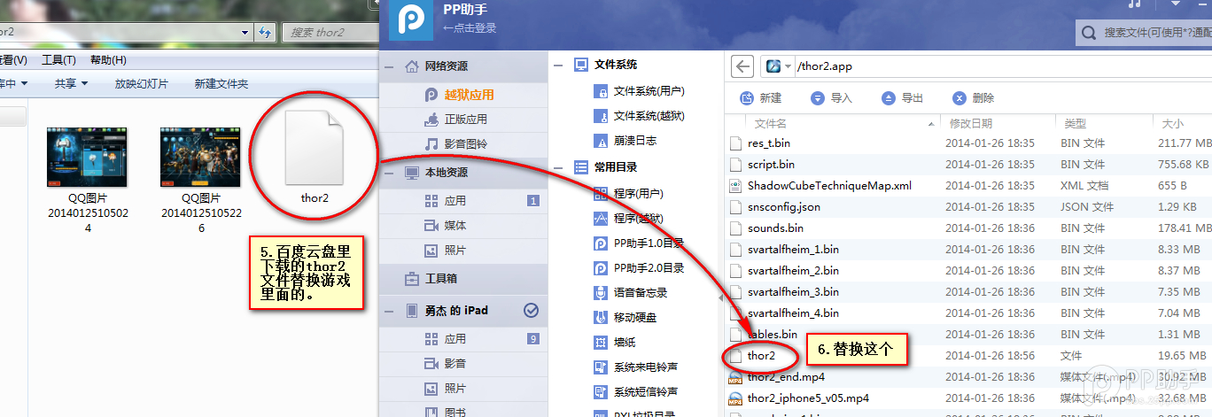The height and width of the screenshot is (417, 1212).
Task: Open 文件系统(越狱)
Action: (649, 116)
